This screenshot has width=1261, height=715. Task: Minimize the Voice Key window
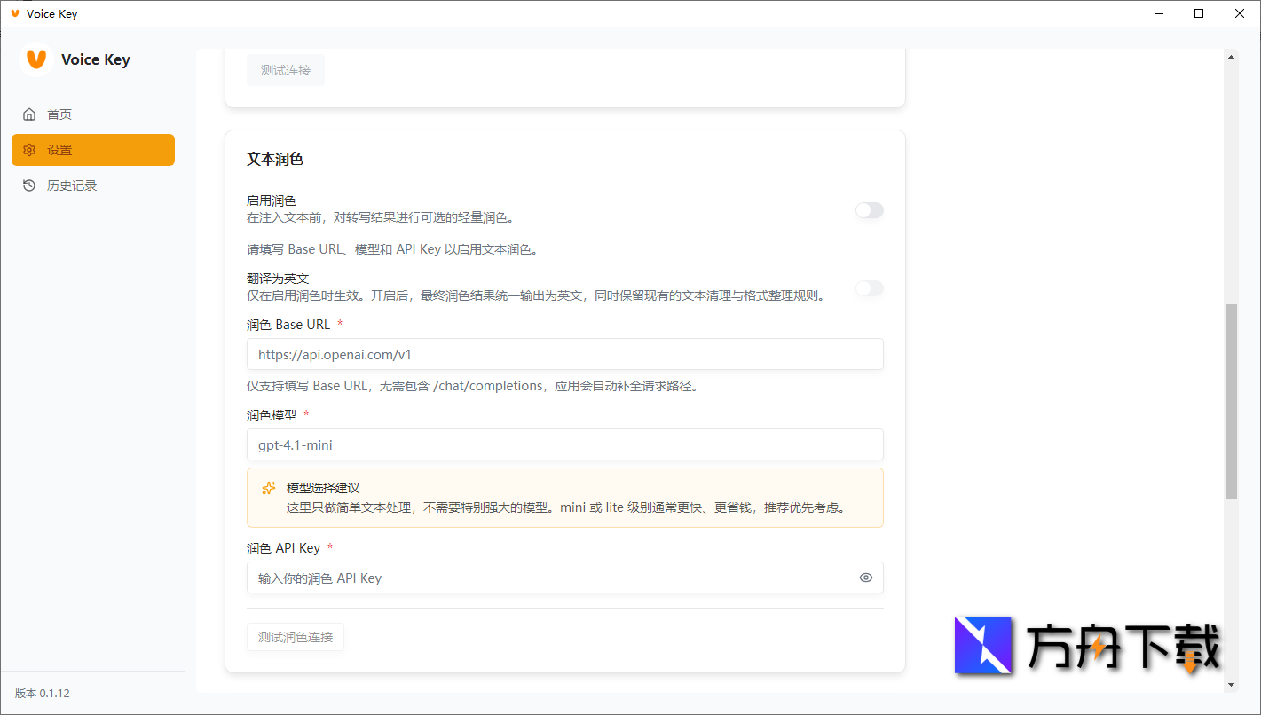1157,13
